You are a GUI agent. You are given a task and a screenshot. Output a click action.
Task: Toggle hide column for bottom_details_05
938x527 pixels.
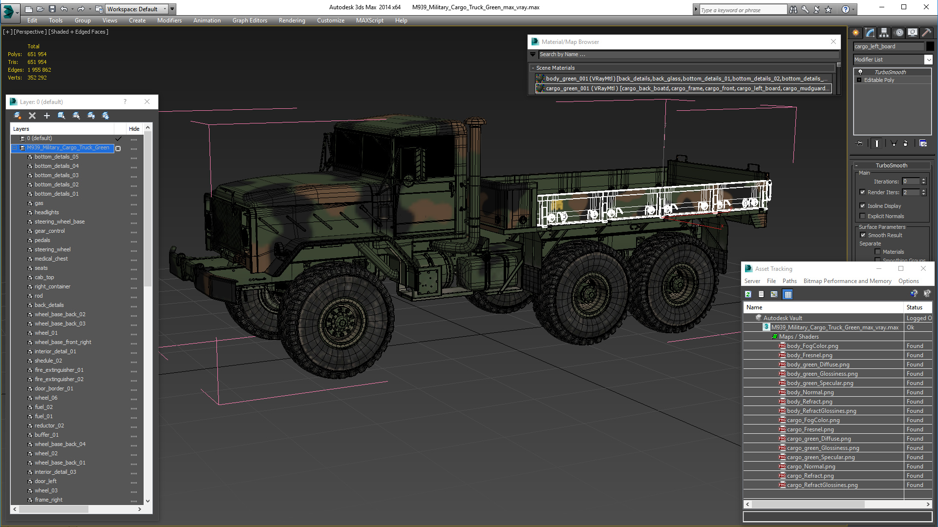(x=134, y=158)
